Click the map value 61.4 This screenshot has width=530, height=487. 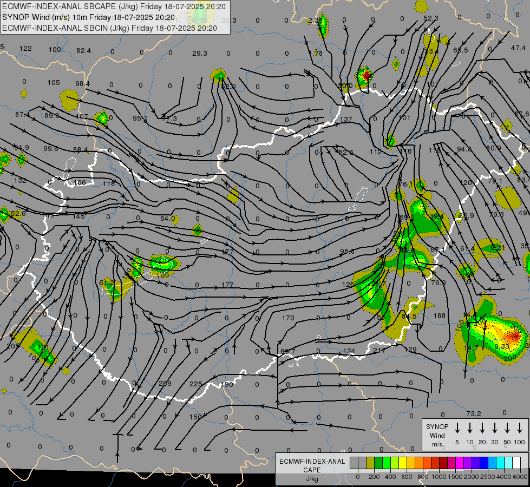pyautogui.click(x=467, y=249)
